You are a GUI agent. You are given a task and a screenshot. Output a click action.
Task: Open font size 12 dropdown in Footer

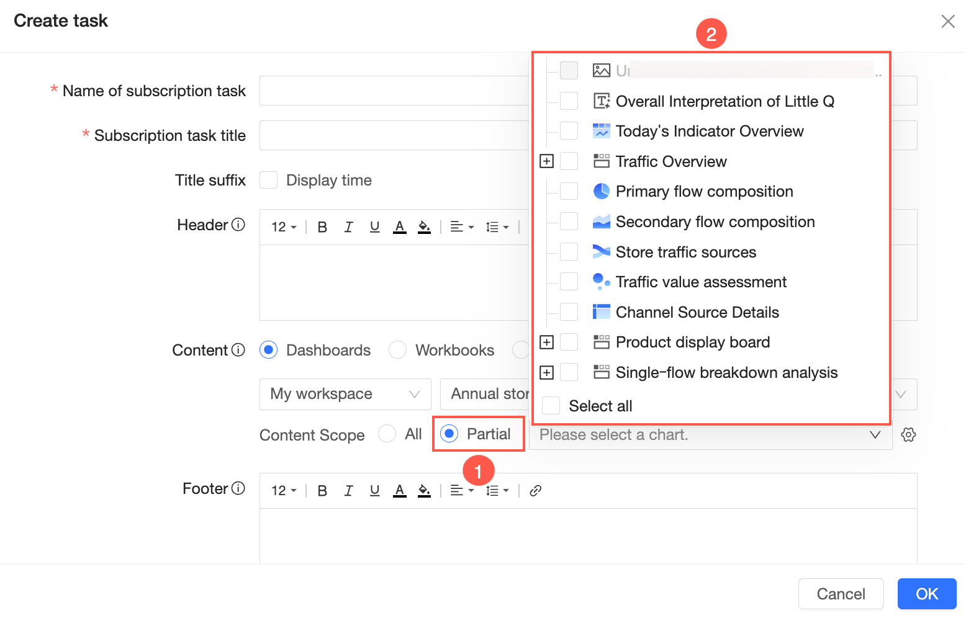[284, 491]
